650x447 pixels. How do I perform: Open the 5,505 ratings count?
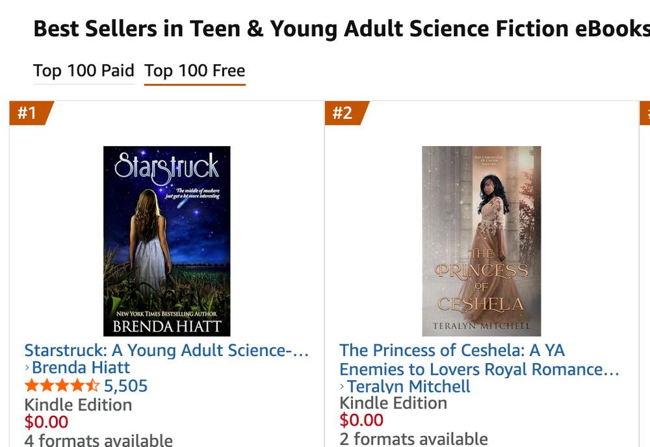coord(125,386)
